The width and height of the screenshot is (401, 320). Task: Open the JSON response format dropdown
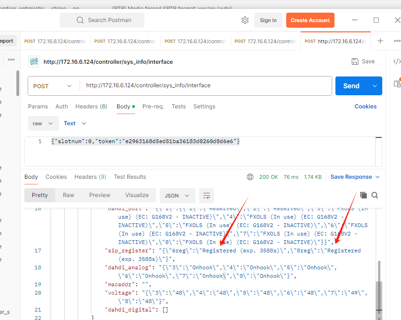coord(177,196)
